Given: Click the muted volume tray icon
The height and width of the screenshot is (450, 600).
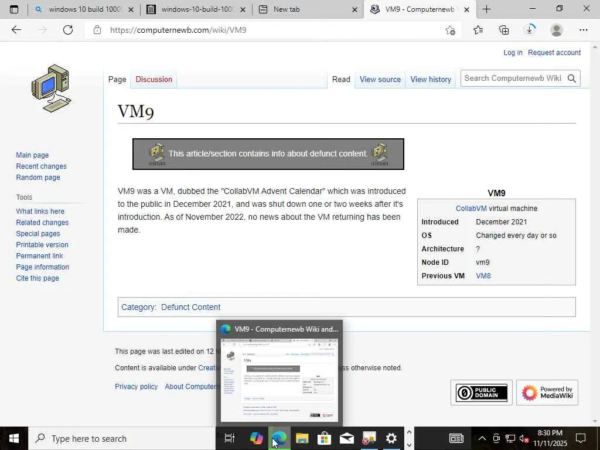Looking at the screenshot, I should pos(524,438).
